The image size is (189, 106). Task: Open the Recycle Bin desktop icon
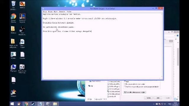click(13, 5)
